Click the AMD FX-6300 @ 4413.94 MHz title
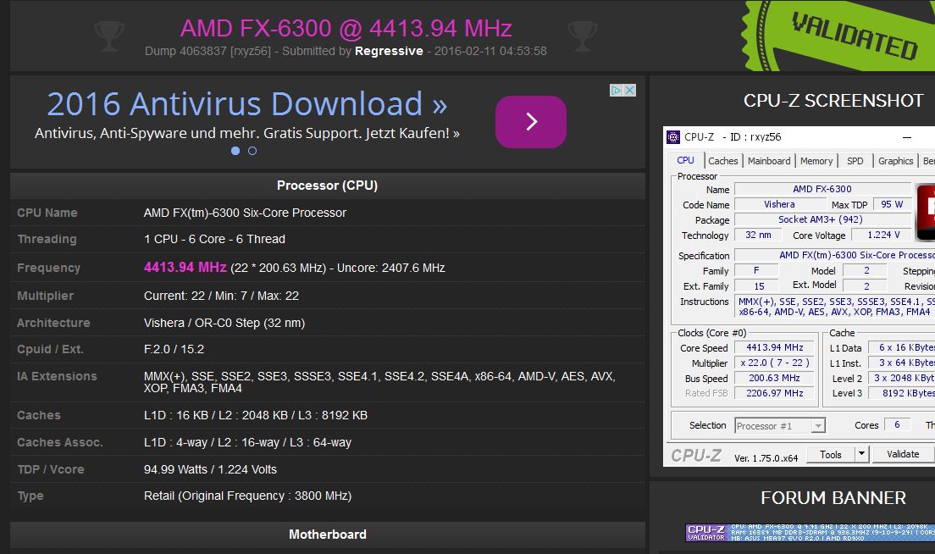This screenshot has width=935, height=554. click(346, 28)
